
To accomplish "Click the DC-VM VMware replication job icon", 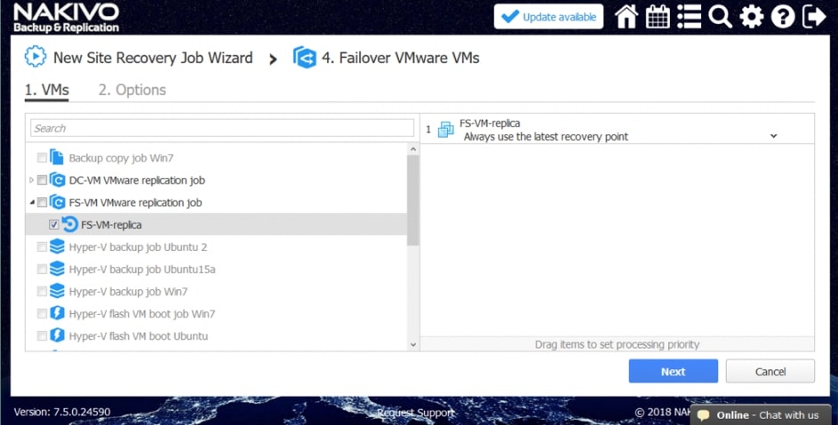I will point(57,180).
